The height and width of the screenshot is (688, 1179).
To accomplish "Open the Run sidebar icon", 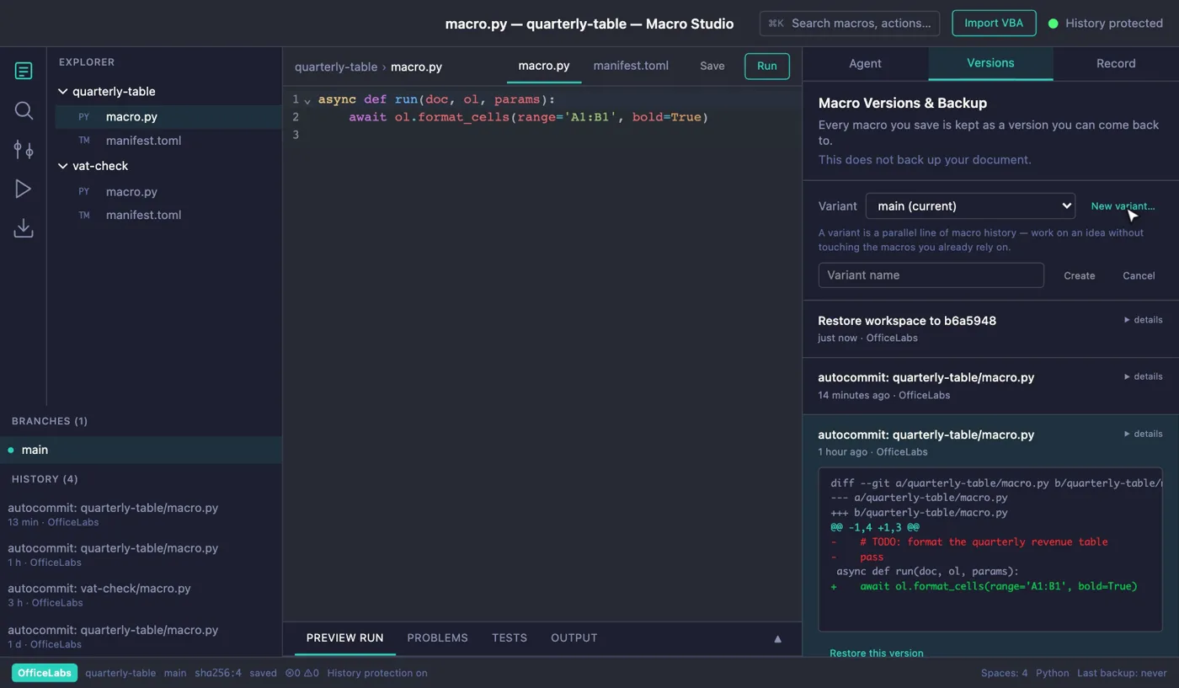I will pyautogui.click(x=24, y=189).
